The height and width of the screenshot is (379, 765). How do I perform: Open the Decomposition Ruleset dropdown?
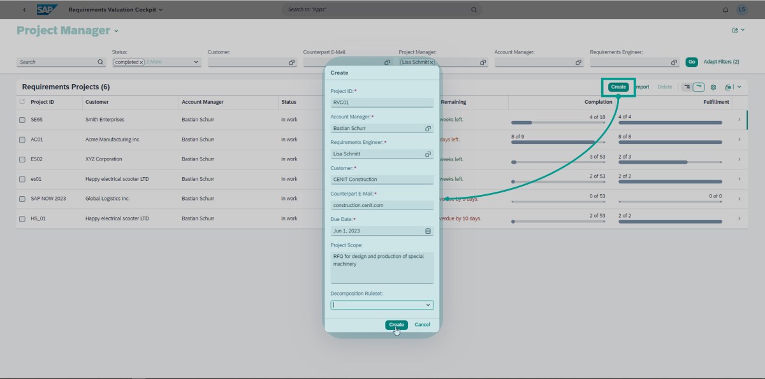pos(428,305)
